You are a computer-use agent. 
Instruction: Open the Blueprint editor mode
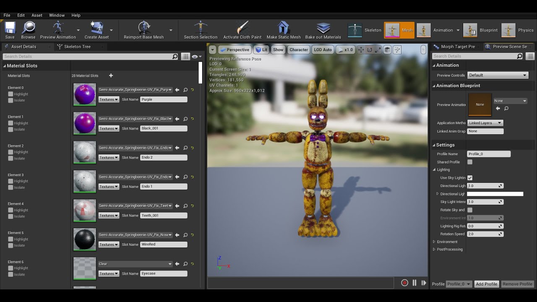click(x=481, y=30)
